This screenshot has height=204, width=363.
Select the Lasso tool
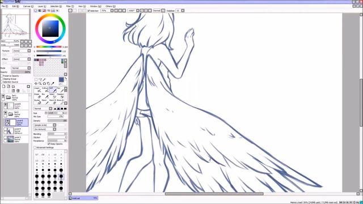click(x=40, y=79)
